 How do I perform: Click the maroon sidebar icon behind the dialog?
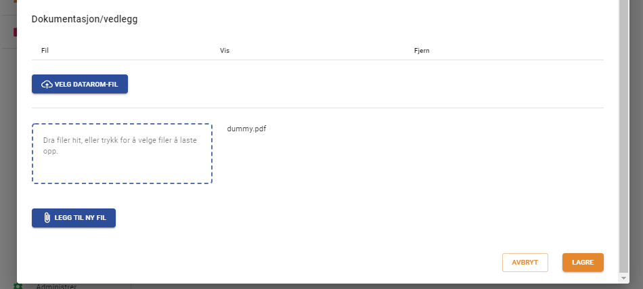[14, 32]
